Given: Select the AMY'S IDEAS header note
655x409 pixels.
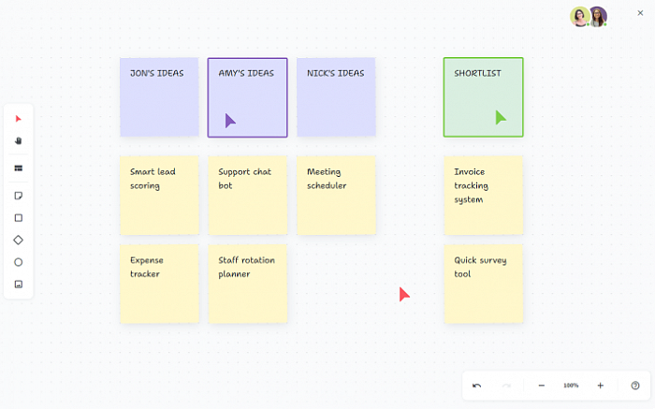Looking at the screenshot, I should click(247, 97).
